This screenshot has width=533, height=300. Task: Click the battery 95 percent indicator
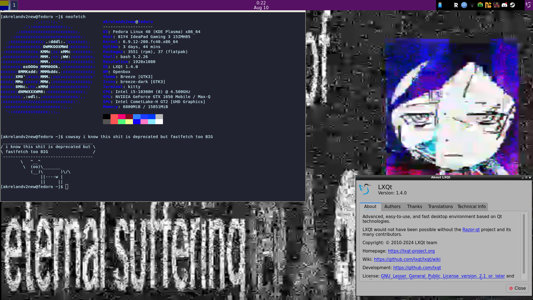tap(480, 5)
